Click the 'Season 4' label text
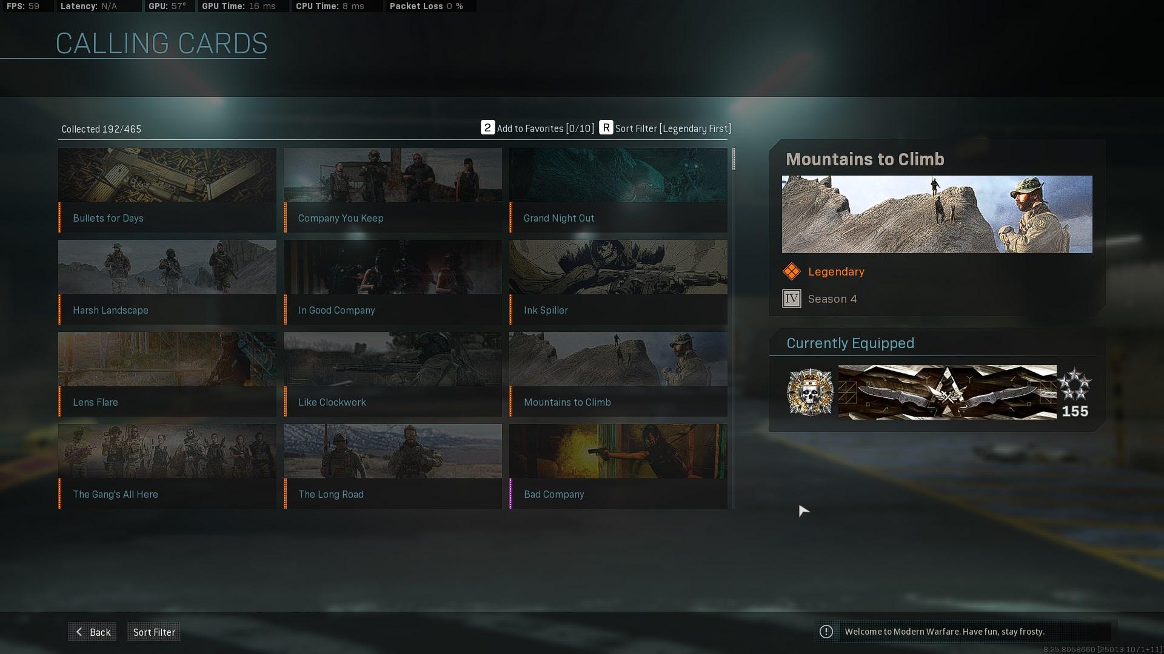The height and width of the screenshot is (654, 1164). tap(832, 299)
